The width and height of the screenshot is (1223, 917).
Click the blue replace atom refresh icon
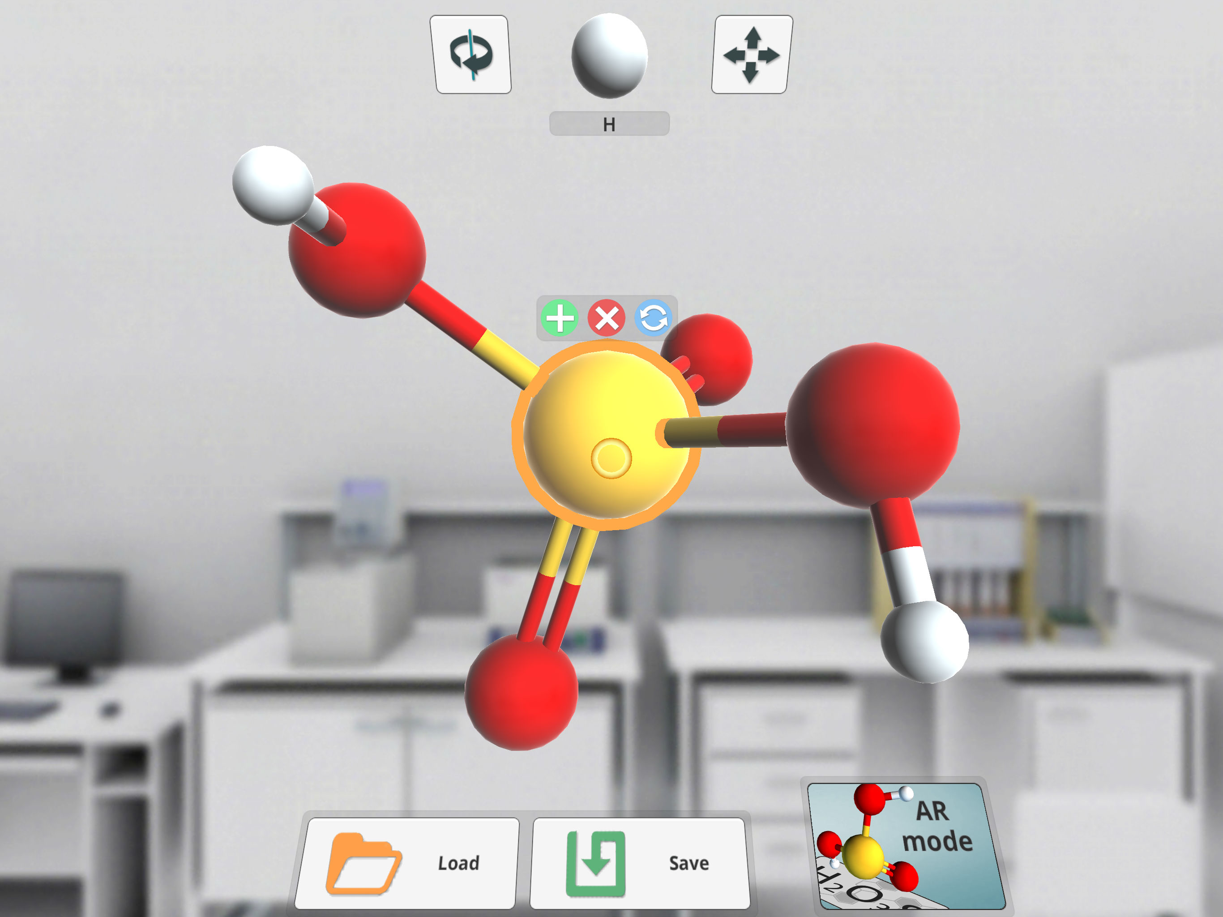[x=653, y=318]
